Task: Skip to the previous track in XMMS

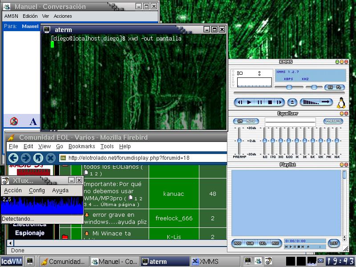Action: (239, 102)
